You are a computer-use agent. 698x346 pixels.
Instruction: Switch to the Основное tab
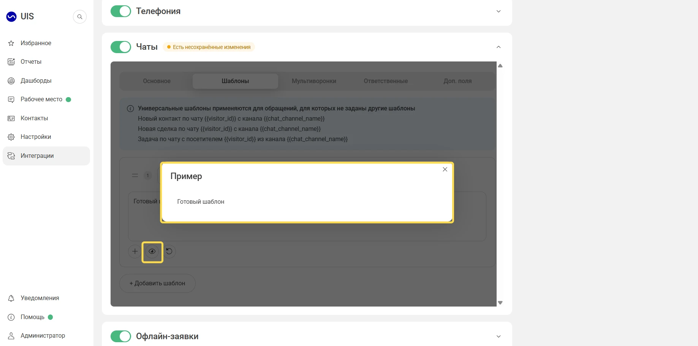pos(157,81)
